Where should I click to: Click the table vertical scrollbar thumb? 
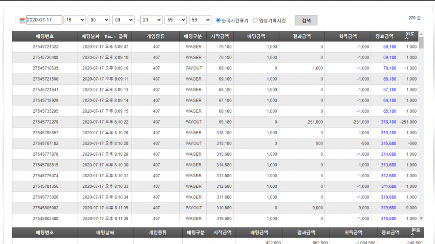pos(421,42)
